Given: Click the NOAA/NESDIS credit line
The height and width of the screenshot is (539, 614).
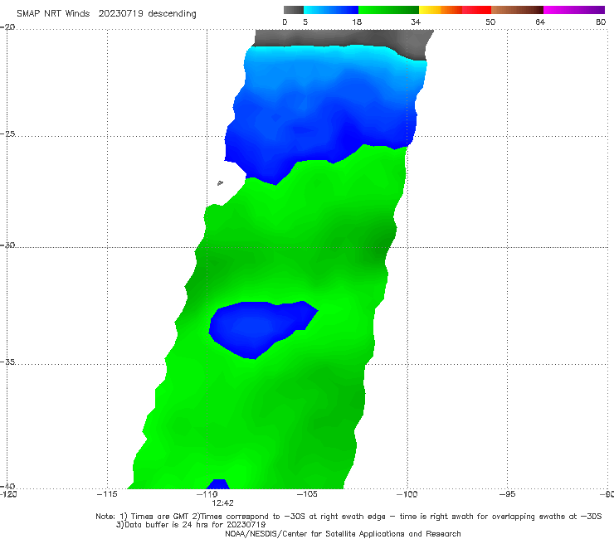Looking at the screenshot, I should tap(343, 533).
